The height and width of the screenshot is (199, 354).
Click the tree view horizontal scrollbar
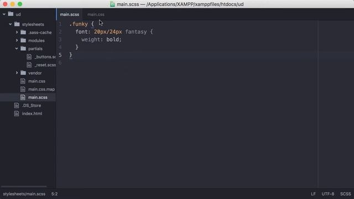24,186
